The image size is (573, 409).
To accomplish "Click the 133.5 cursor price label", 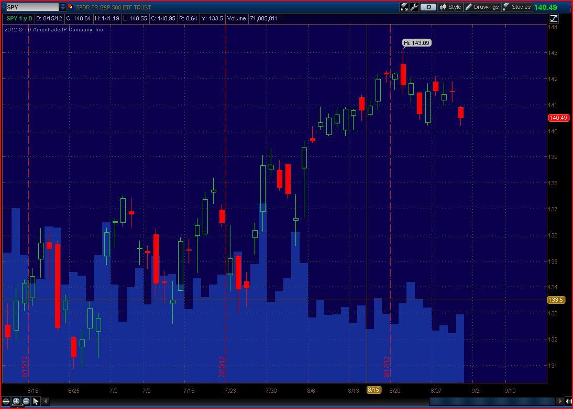I will coord(556,300).
